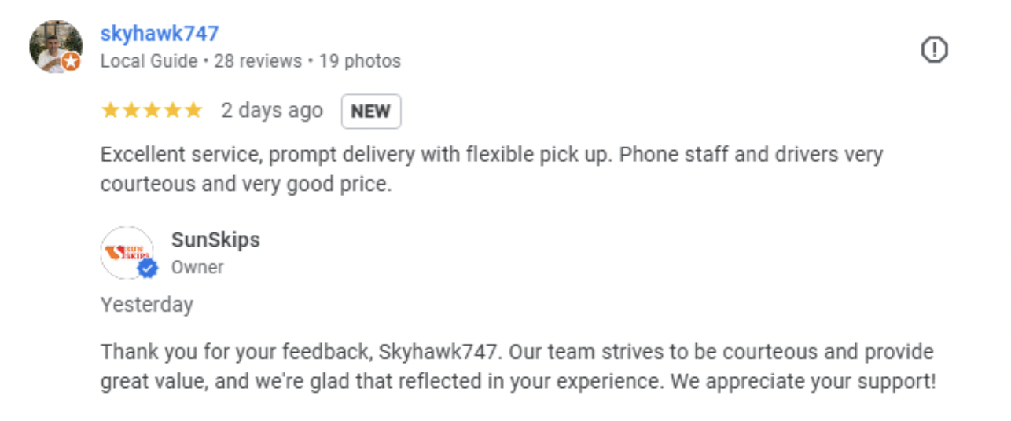The width and height of the screenshot is (1011, 421).
Task: Open the skyhawk747 profile name link
Action: (160, 34)
